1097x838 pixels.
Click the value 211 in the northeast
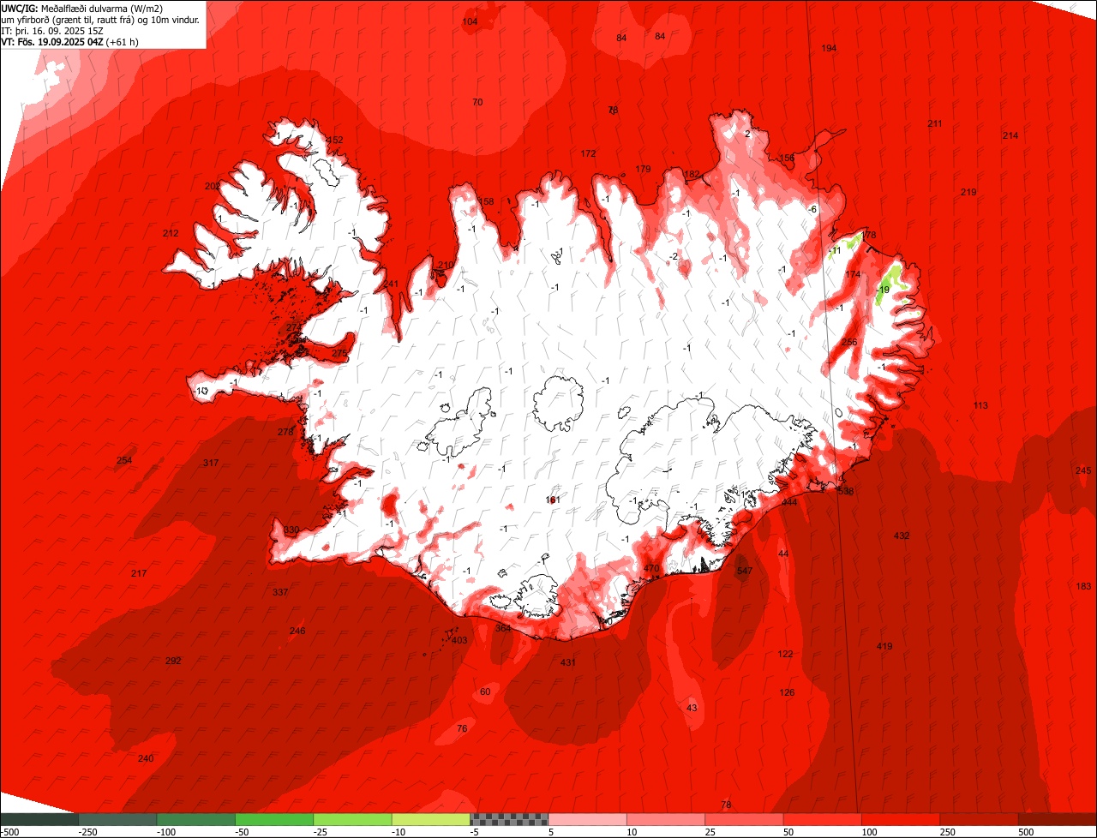935,124
